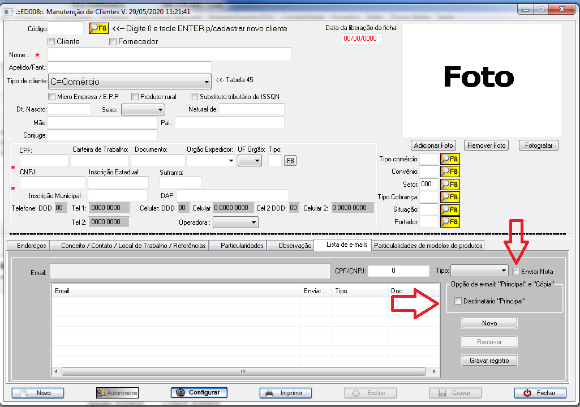The height and width of the screenshot is (407, 580).
Task: Click the Configurar gear button
Action: tap(199, 392)
